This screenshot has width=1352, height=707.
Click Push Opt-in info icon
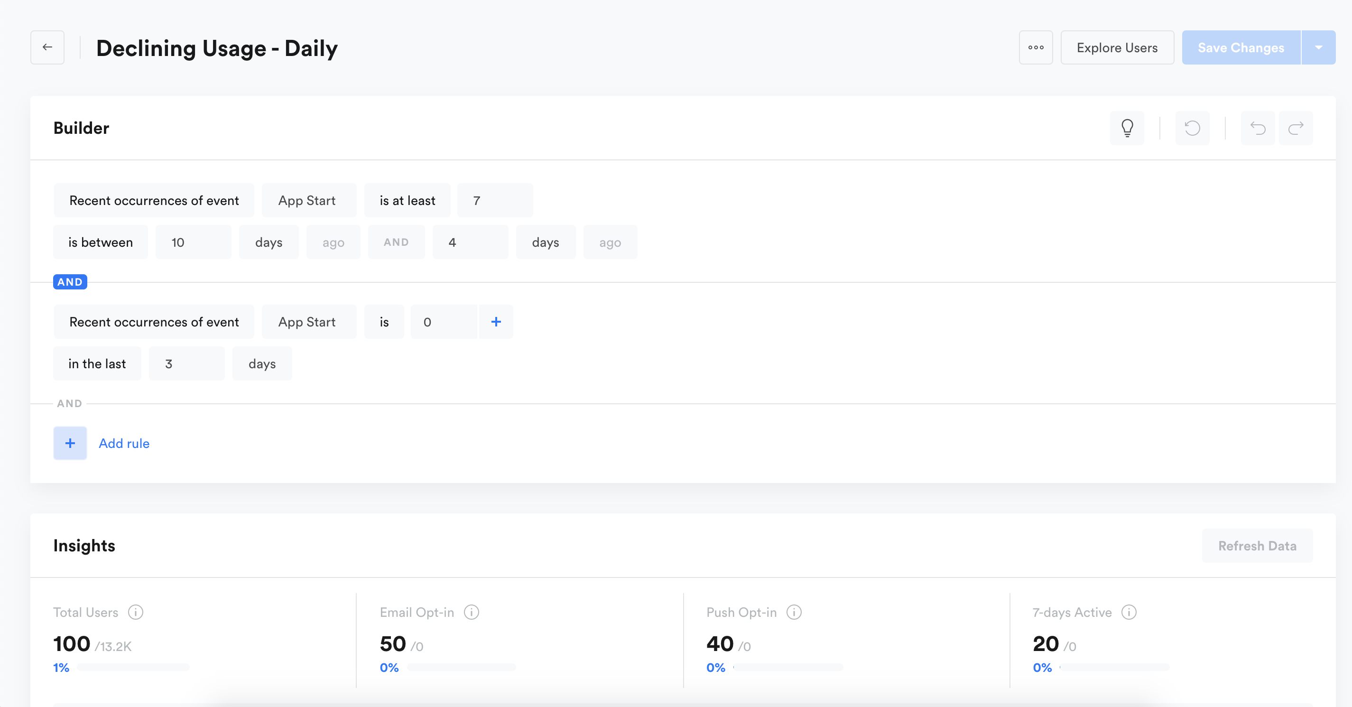point(794,612)
